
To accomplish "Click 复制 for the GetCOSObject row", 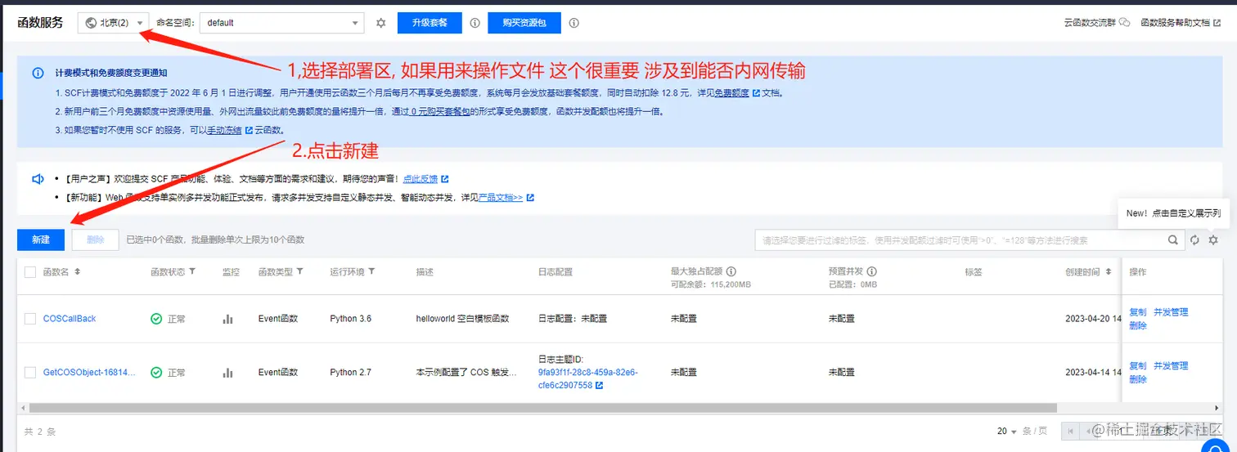I will click(x=1138, y=365).
